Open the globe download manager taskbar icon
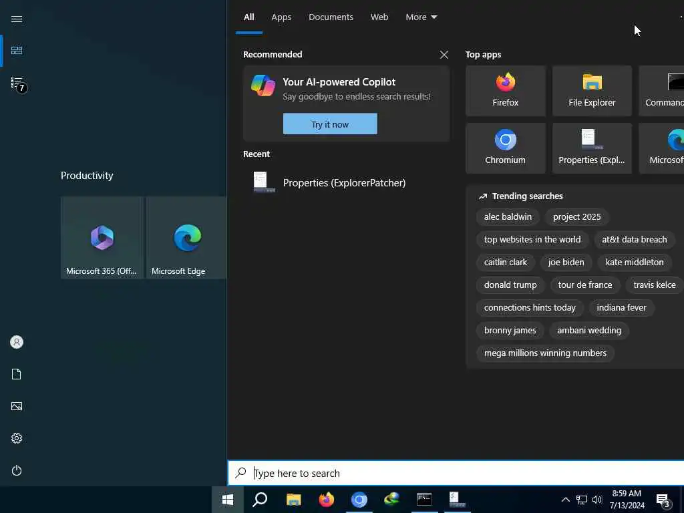Image resolution: width=684 pixels, height=513 pixels. 391,500
